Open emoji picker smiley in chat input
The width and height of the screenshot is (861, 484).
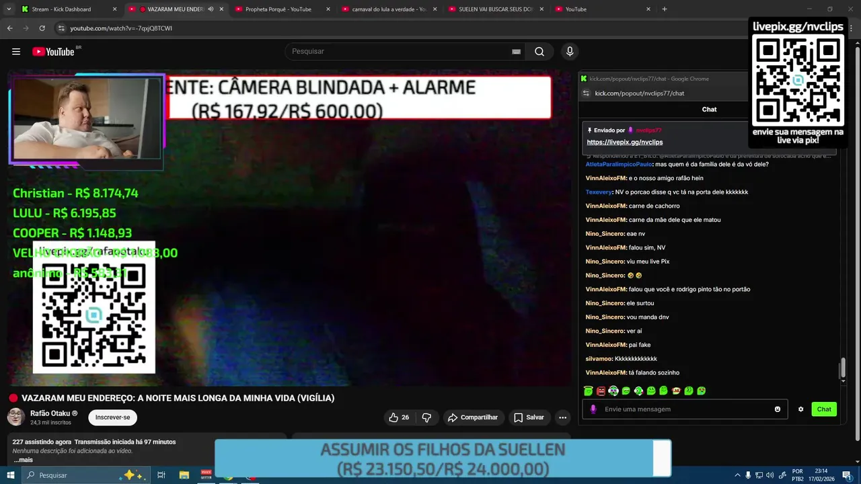coord(778,409)
